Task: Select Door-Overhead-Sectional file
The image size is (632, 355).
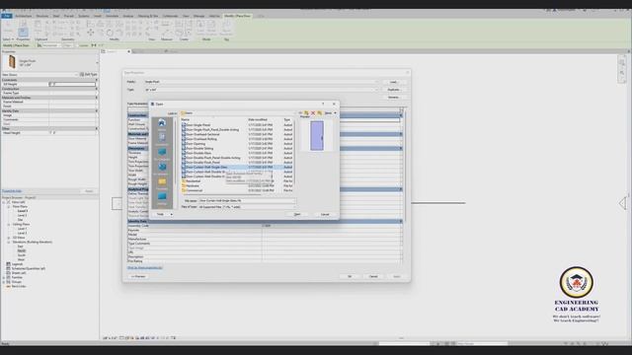Action: coord(202,134)
